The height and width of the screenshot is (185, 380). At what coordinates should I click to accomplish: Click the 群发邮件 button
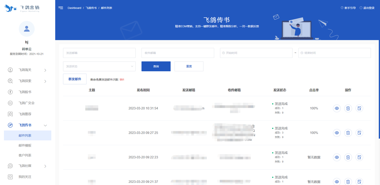[75, 79]
